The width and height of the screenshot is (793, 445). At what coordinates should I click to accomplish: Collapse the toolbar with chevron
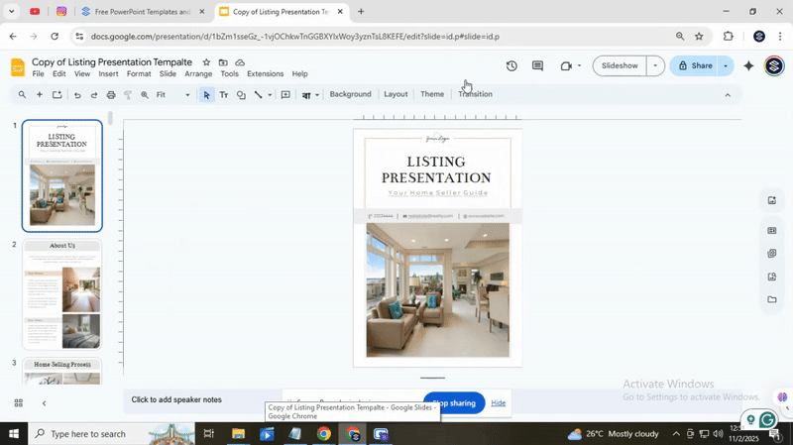[728, 95]
